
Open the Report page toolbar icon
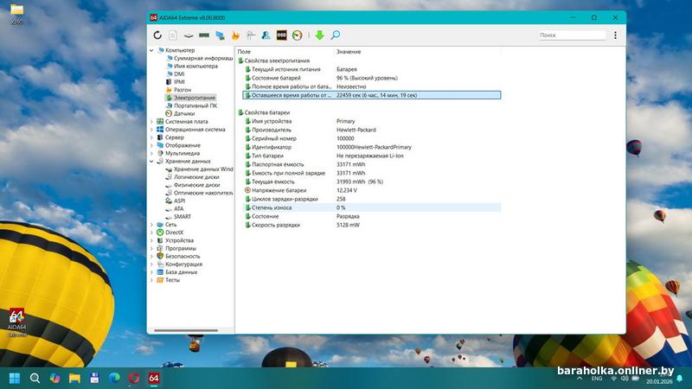173,35
